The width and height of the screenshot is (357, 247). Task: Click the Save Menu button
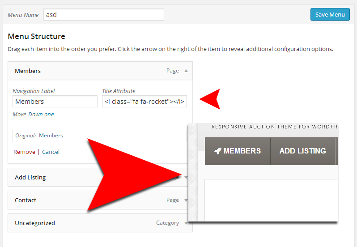[x=330, y=14]
